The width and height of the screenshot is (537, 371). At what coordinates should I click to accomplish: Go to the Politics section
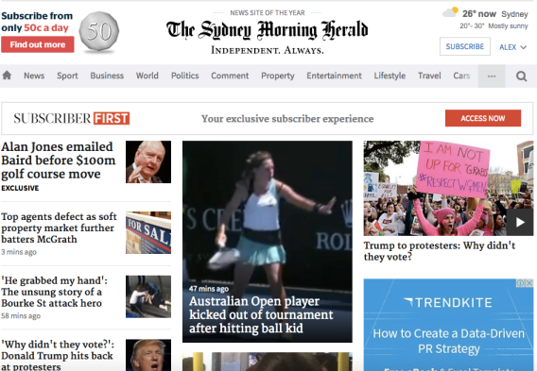pyautogui.click(x=185, y=76)
